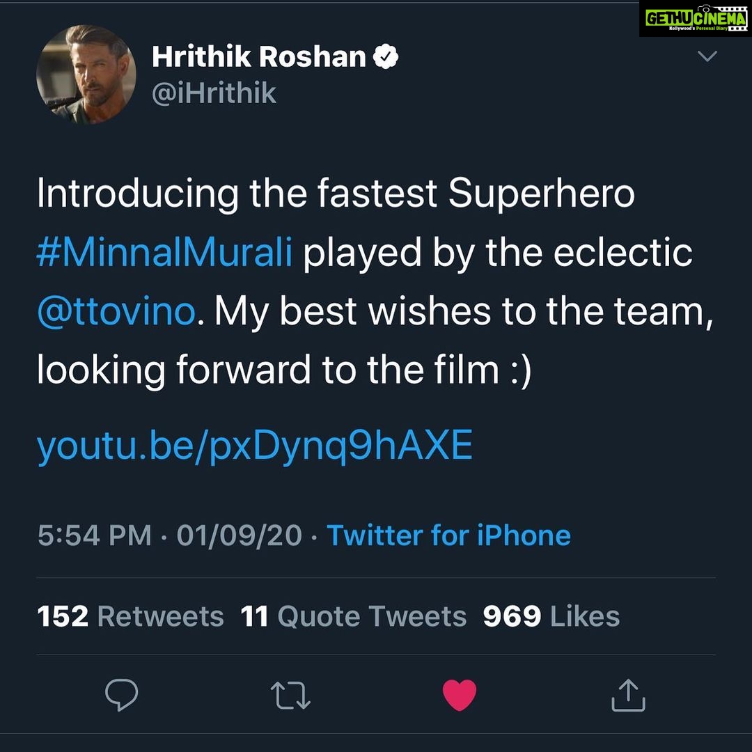Open the youtu.be/pxDynq9hAXE link
The width and height of the screenshot is (752, 752).
(255, 446)
